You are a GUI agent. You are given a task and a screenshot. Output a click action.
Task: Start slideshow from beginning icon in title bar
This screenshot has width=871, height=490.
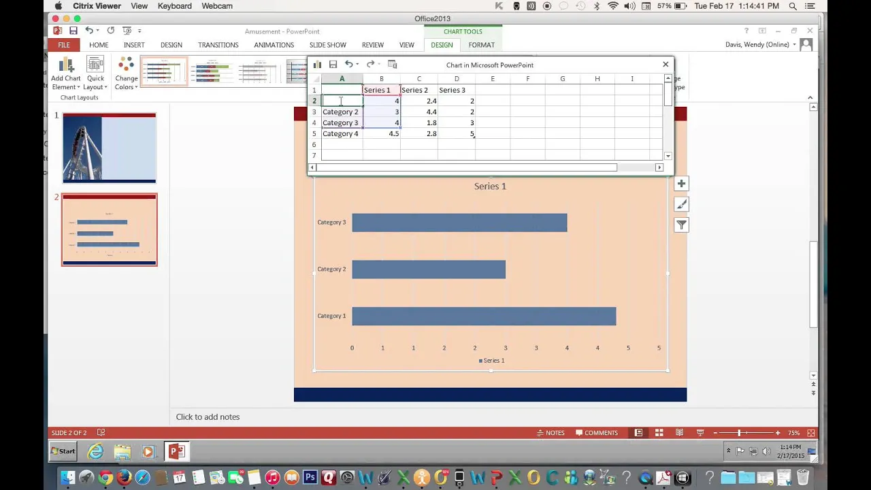(126, 31)
